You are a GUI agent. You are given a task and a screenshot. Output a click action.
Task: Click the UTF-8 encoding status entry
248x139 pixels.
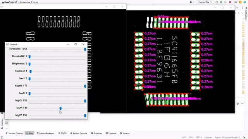click(199, 137)
